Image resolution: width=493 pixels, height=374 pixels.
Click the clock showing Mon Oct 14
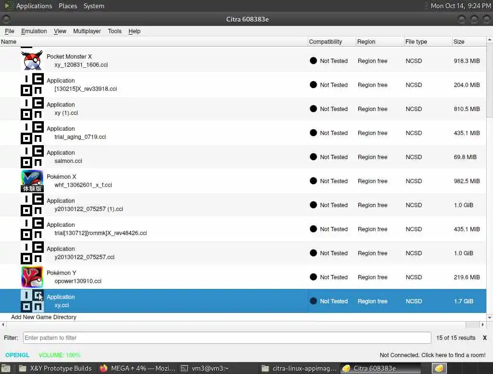(x=460, y=6)
